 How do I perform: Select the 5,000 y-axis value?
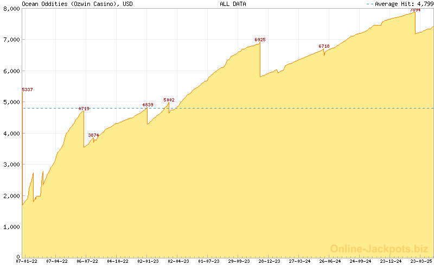click(11, 102)
